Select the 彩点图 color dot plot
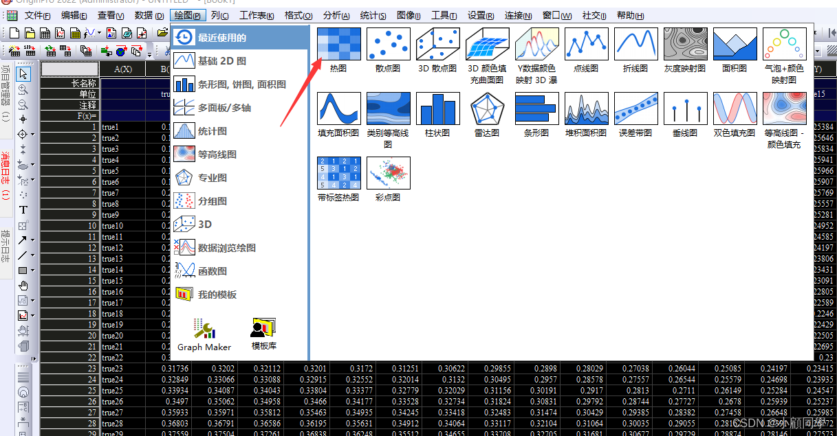The image size is (837, 436). 389,179
